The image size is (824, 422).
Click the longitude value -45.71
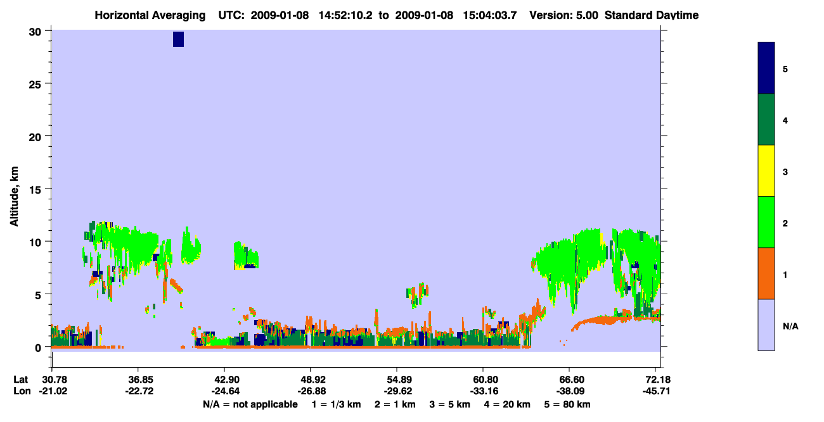[657, 391]
